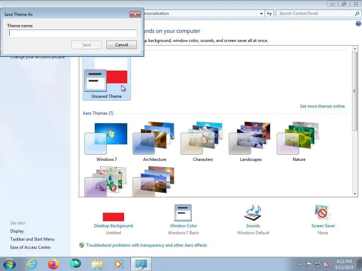Viewport: 362px width, 271px height.
Task: Open Taskbar and Start Menu link
Action: [x=32, y=239]
